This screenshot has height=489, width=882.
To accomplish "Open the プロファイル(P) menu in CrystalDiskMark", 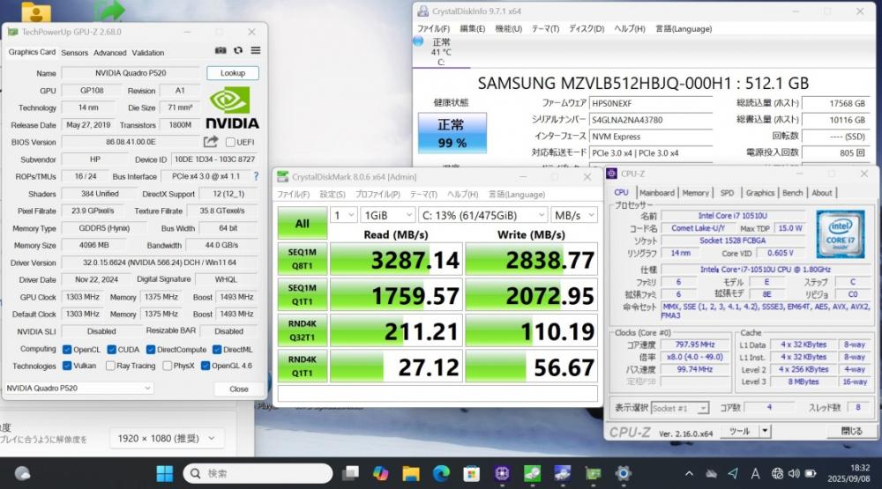I will pos(377,195).
